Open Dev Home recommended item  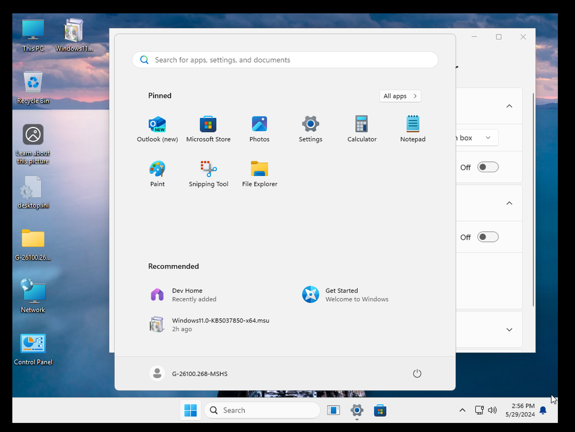tap(183, 295)
